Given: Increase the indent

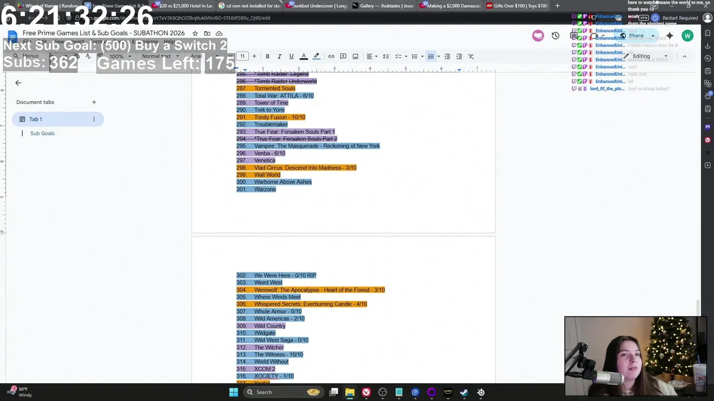Looking at the screenshot, I should point(459,56).
